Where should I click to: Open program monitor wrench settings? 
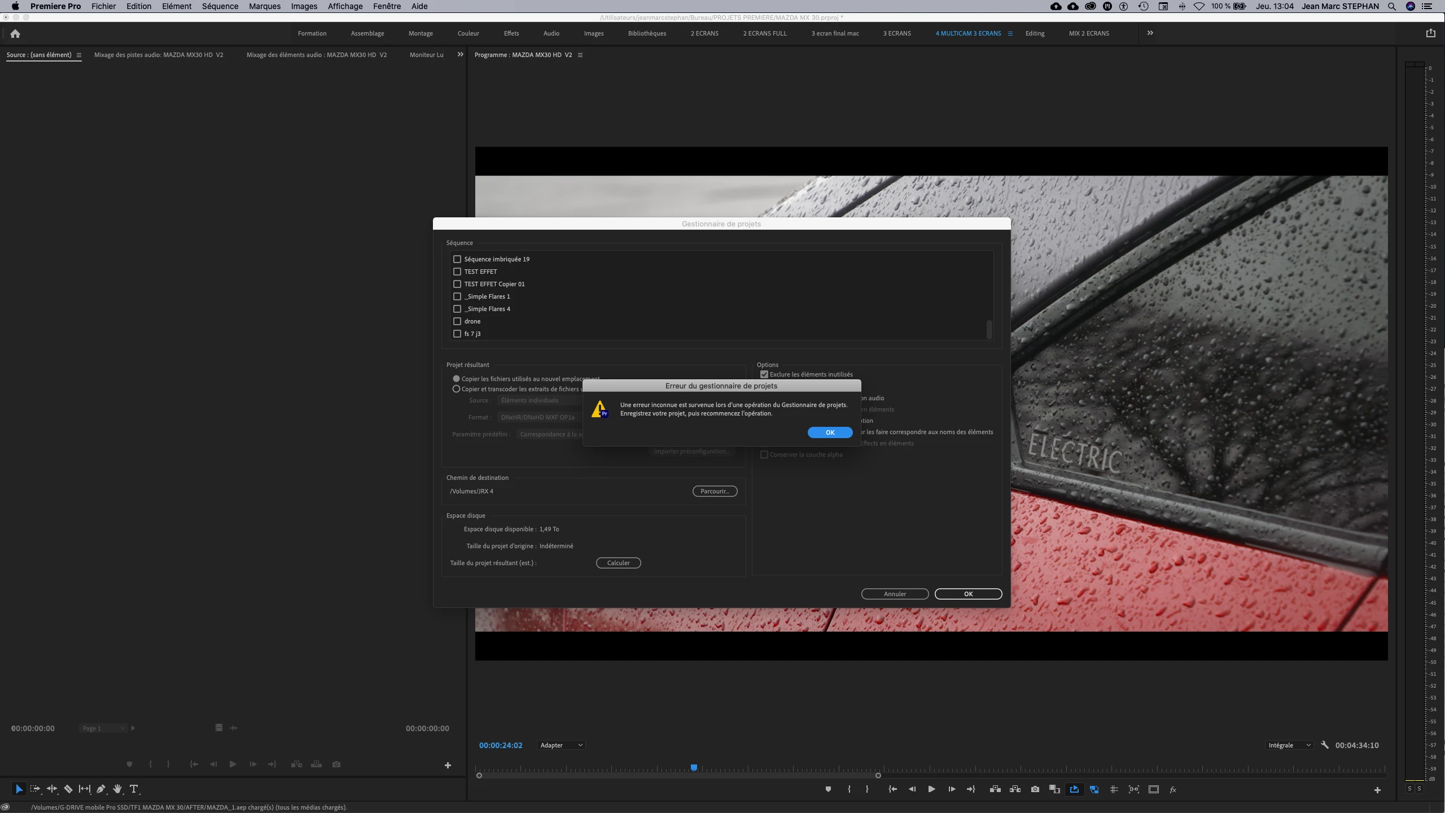pyautogui.click(x=1325, y=745)
